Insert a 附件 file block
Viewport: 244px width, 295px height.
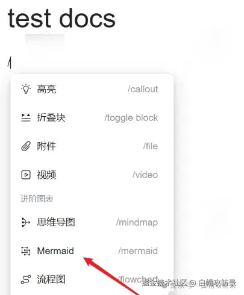pos(92,146)
